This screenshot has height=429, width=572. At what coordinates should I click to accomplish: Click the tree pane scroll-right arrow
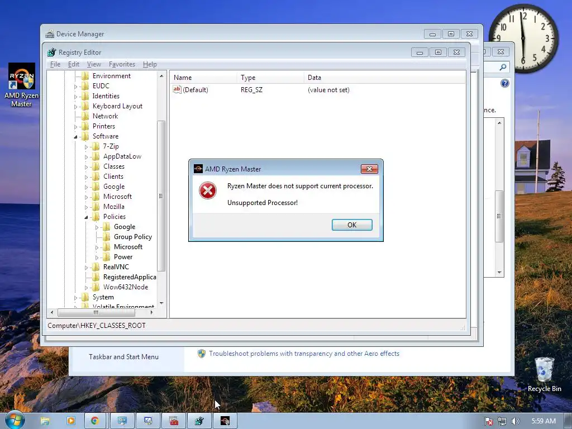(152, 312)
